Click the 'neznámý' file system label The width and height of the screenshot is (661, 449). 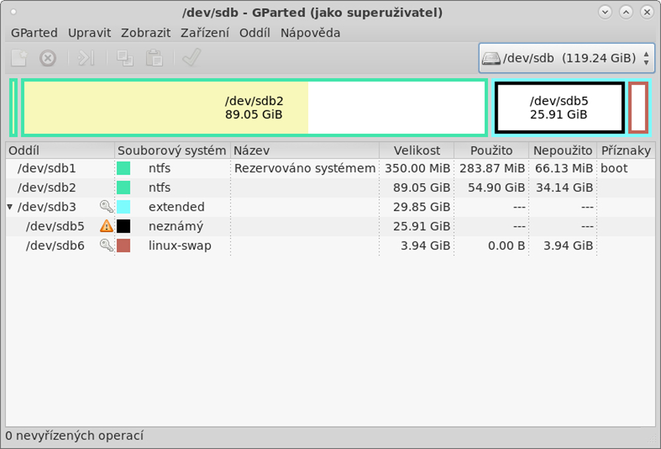click(x=176, y=226)
